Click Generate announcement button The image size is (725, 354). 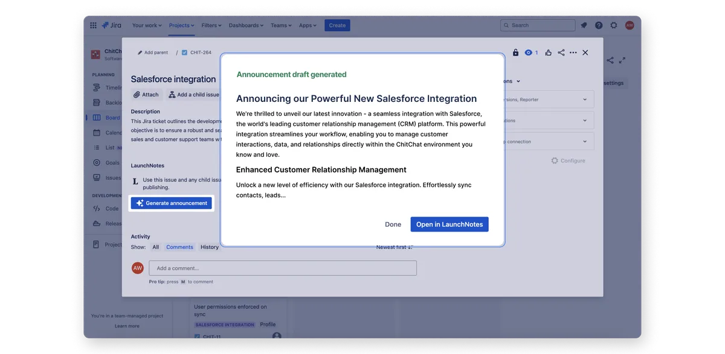coord(172,203)
